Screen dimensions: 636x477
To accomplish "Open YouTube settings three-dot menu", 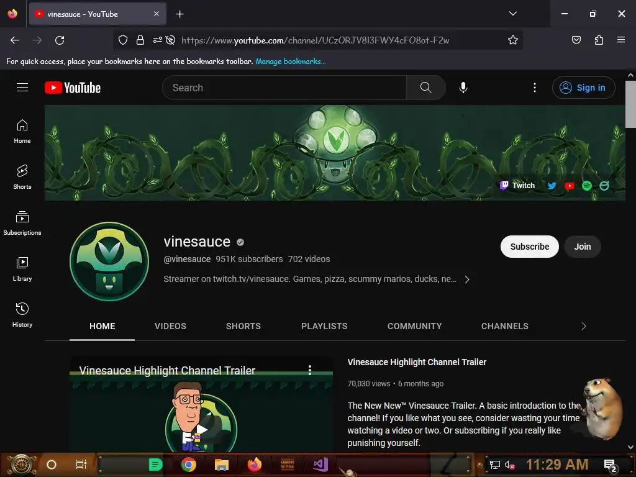I will [x=535, y=88].
